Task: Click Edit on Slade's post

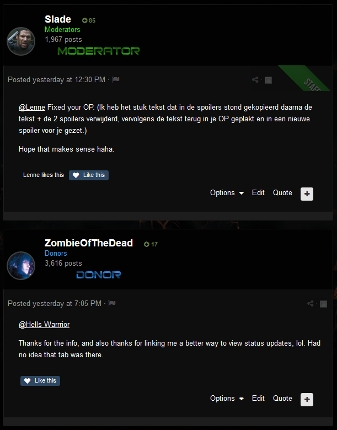Action: [258, 193]
